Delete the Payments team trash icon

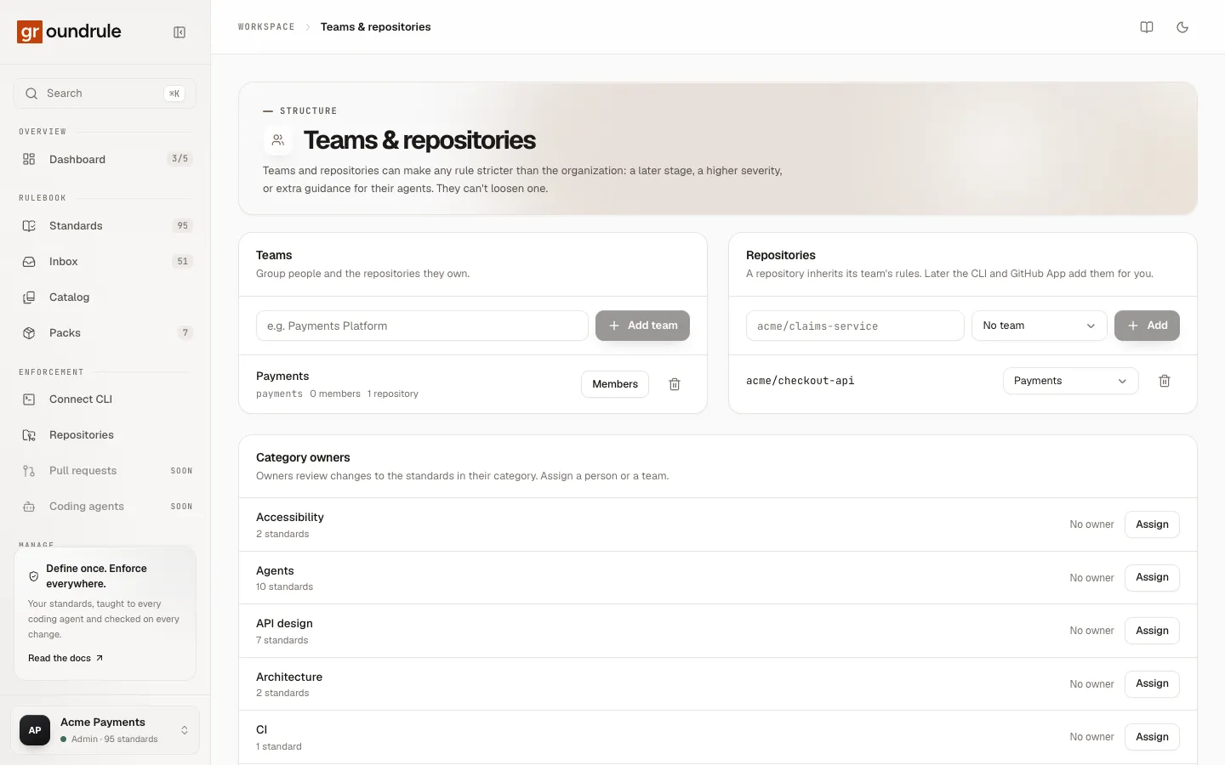point(675,384)
